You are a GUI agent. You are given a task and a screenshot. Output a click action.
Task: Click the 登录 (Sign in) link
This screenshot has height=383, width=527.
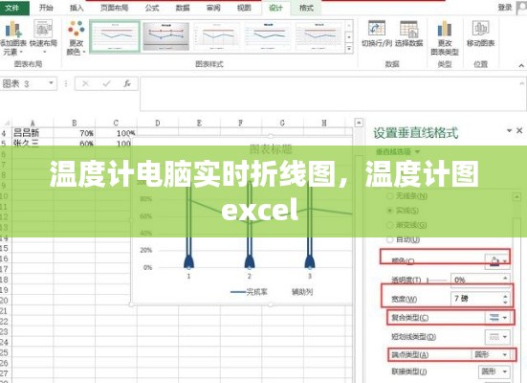(x=505, y=8)
